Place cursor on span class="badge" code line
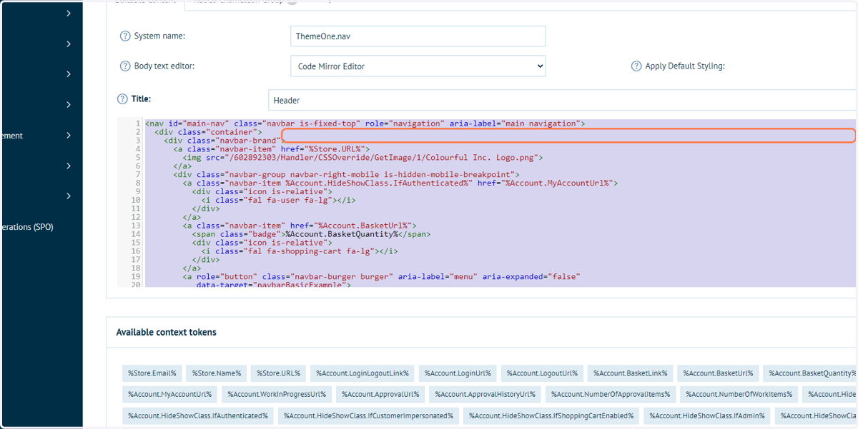This screenshot has height=429, width=858. [311, 234]
